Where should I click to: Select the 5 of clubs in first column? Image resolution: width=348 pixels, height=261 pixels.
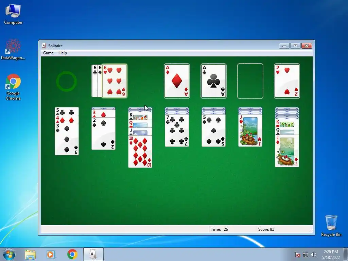pyautogui.click(x=67, y=111)
